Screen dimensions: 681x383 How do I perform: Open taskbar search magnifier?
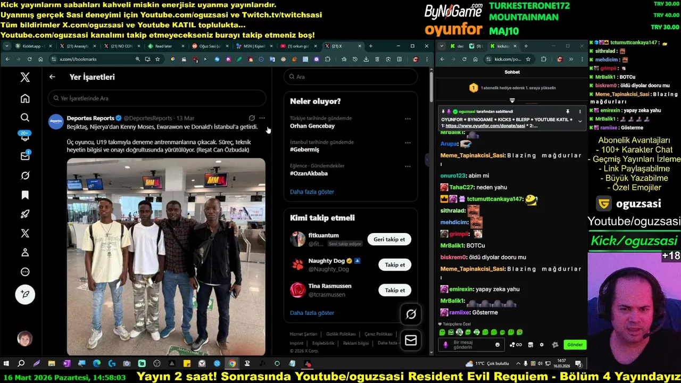pos(21,364)
